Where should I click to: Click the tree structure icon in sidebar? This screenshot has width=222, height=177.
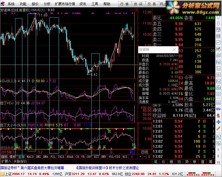tap(218, 68)
